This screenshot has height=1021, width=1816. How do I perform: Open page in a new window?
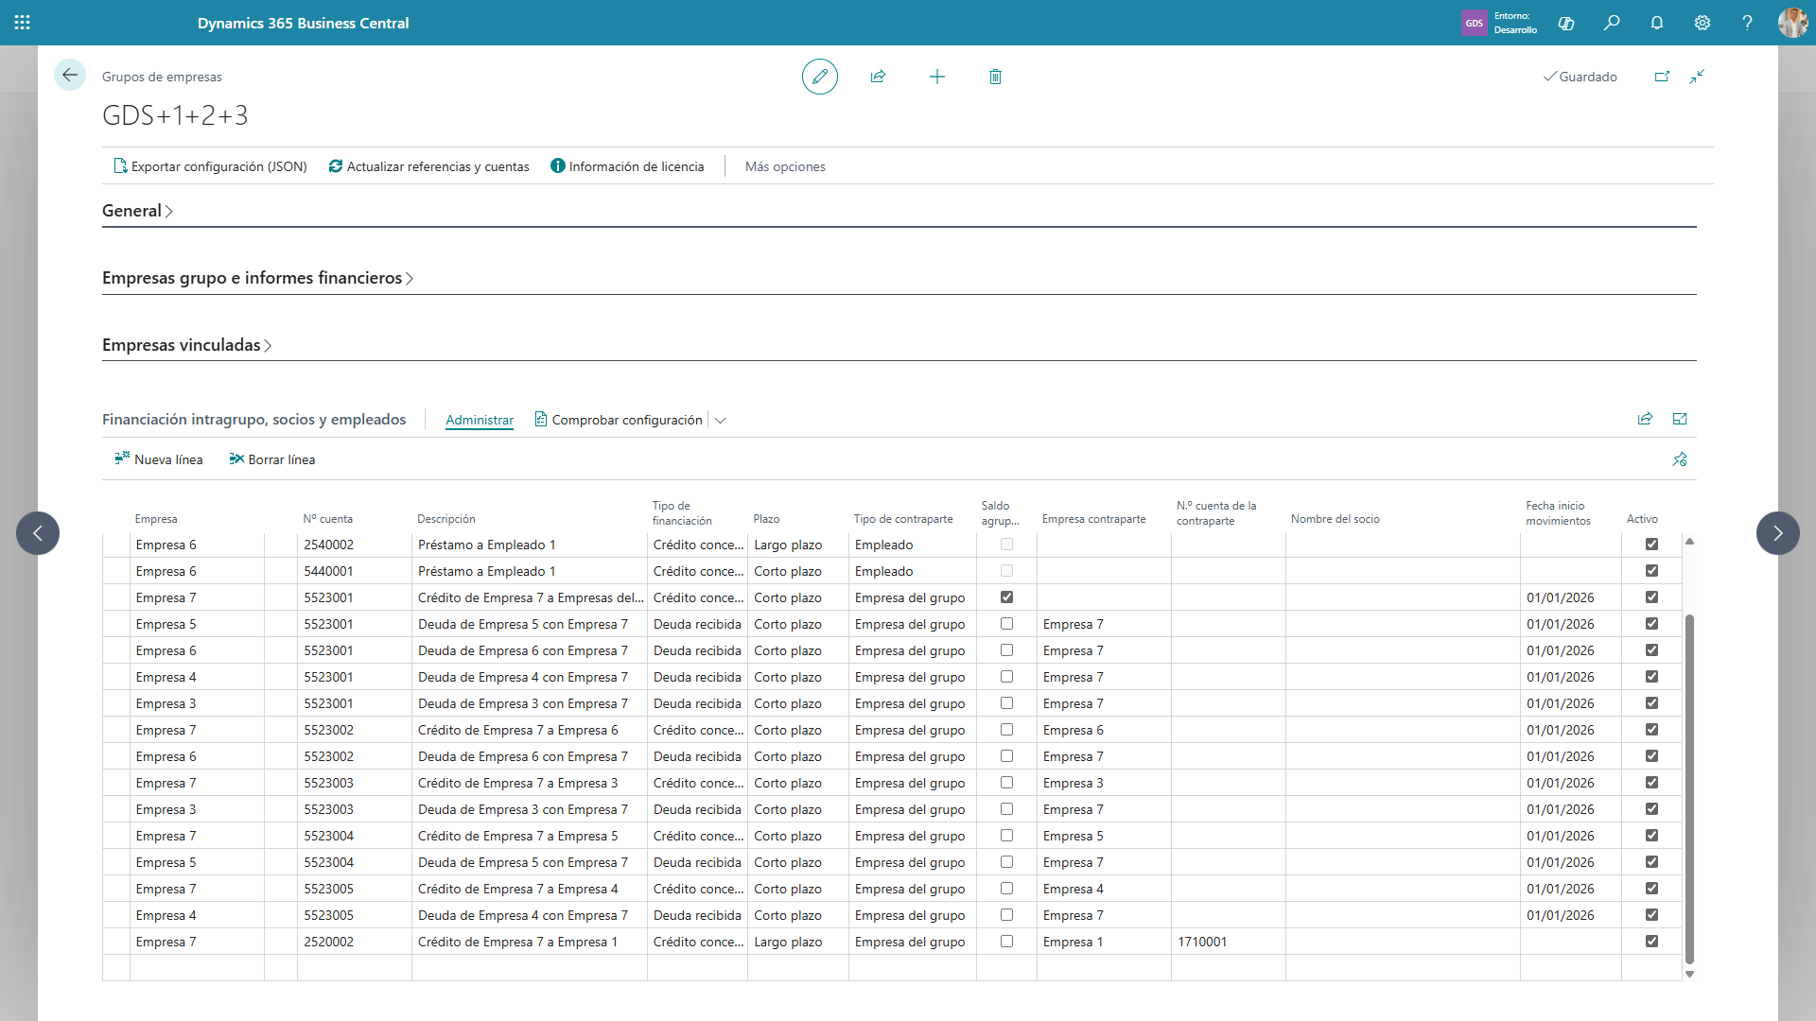coord(1662,77)
